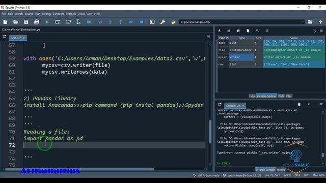Save Variable Explorer data with the disk icon
Viewport: 326px width, 183px height.
[x=229, y=30]
